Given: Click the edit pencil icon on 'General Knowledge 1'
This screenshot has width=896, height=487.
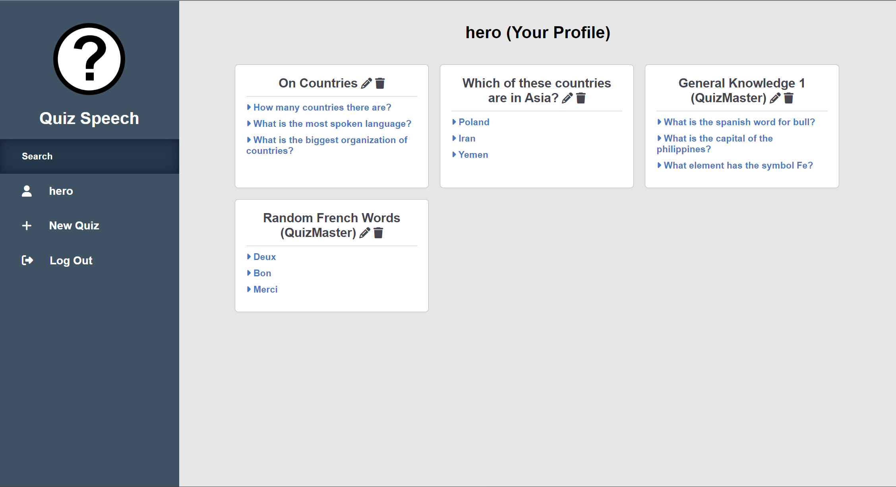Looking at the screenshot, I should [x=774, y=98].
